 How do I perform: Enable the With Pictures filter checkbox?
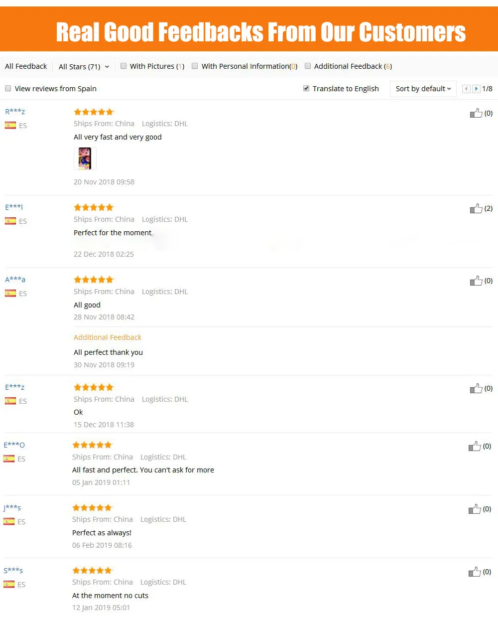pos(124,66)
